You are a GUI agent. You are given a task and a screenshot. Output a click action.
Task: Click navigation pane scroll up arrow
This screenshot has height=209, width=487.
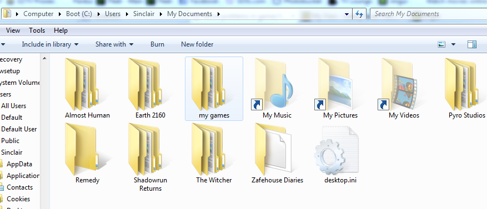click(44, 58)
